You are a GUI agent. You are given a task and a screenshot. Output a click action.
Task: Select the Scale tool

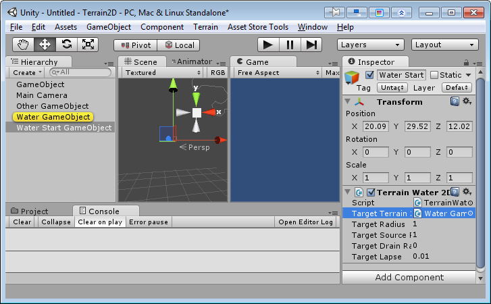[88, 45]
